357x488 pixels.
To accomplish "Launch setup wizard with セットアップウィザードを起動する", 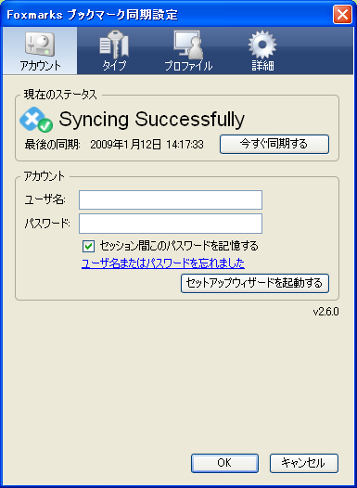I will (x=255, y=283).
